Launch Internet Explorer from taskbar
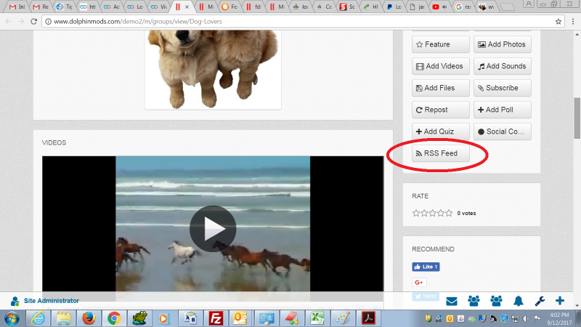 (38, 318)
